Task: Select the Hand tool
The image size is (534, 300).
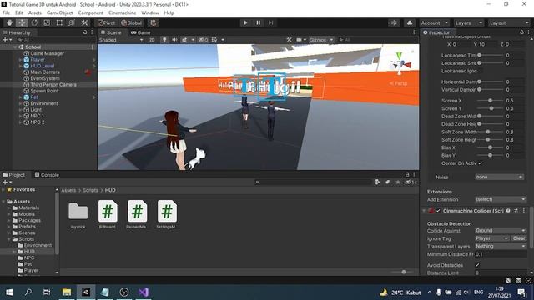Action: pyautogui.click(x=9, y=22)
